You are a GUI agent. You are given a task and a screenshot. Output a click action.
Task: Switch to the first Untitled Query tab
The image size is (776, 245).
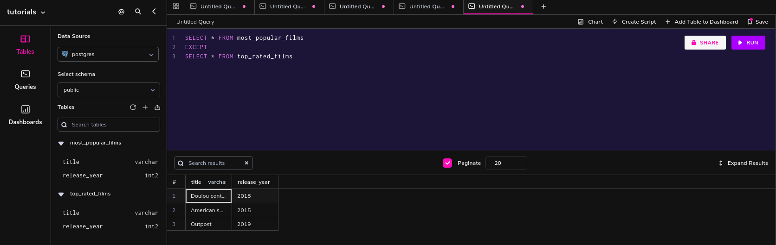click(x=220, y=7)
